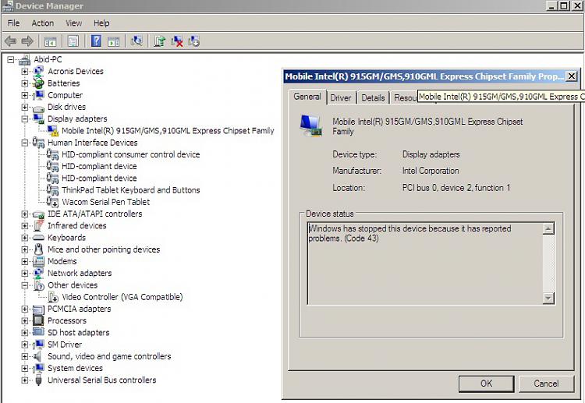Screen dimensions: 585x403
Task: Click the Sound, video and game controllers icon
Action: 37,356
